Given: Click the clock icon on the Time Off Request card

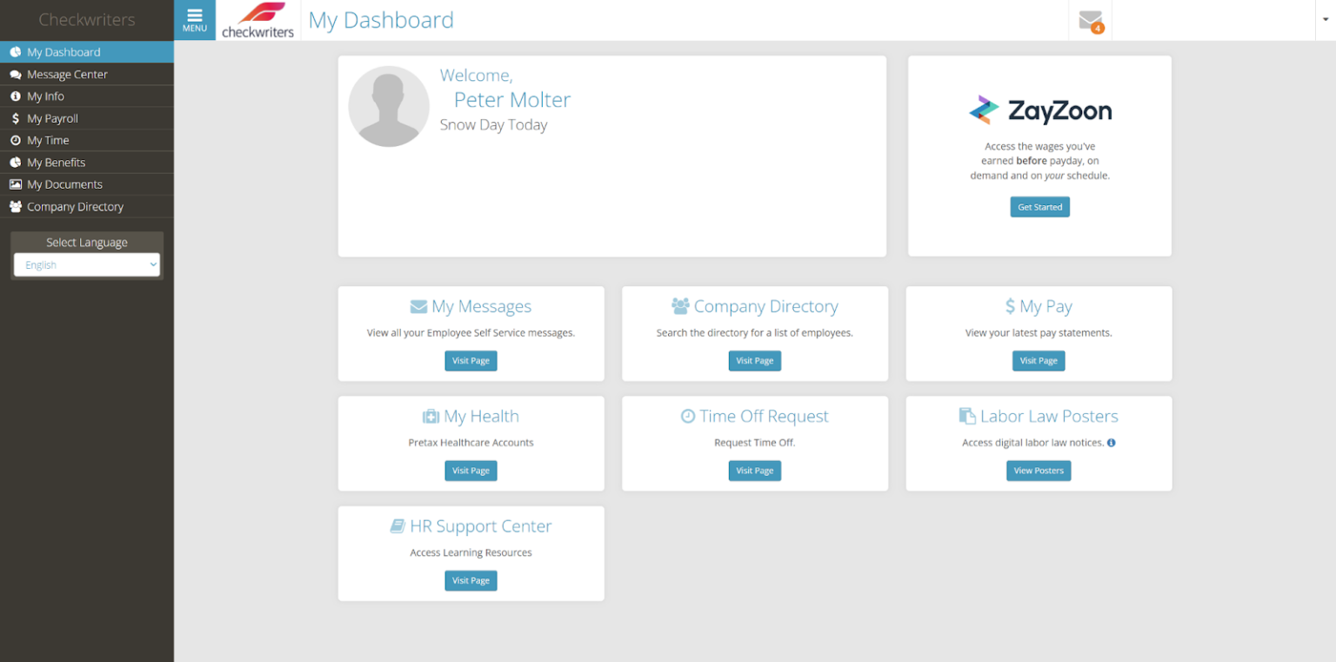Looking at the screenshot, I should [x=687, y=416].
